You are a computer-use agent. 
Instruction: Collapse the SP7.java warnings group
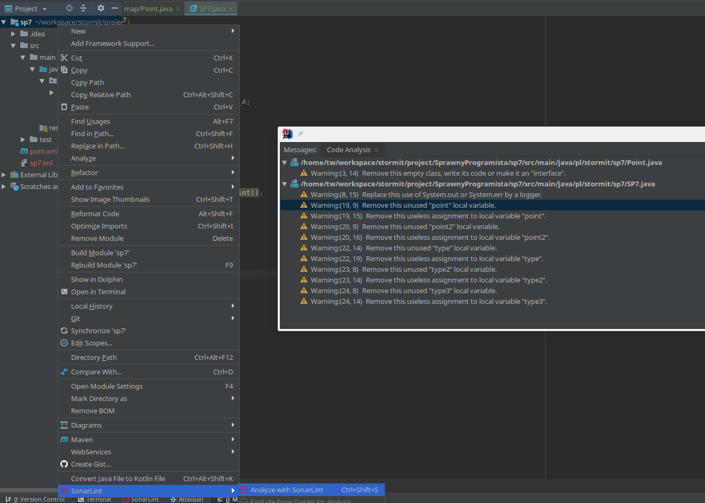coord(285,184)
